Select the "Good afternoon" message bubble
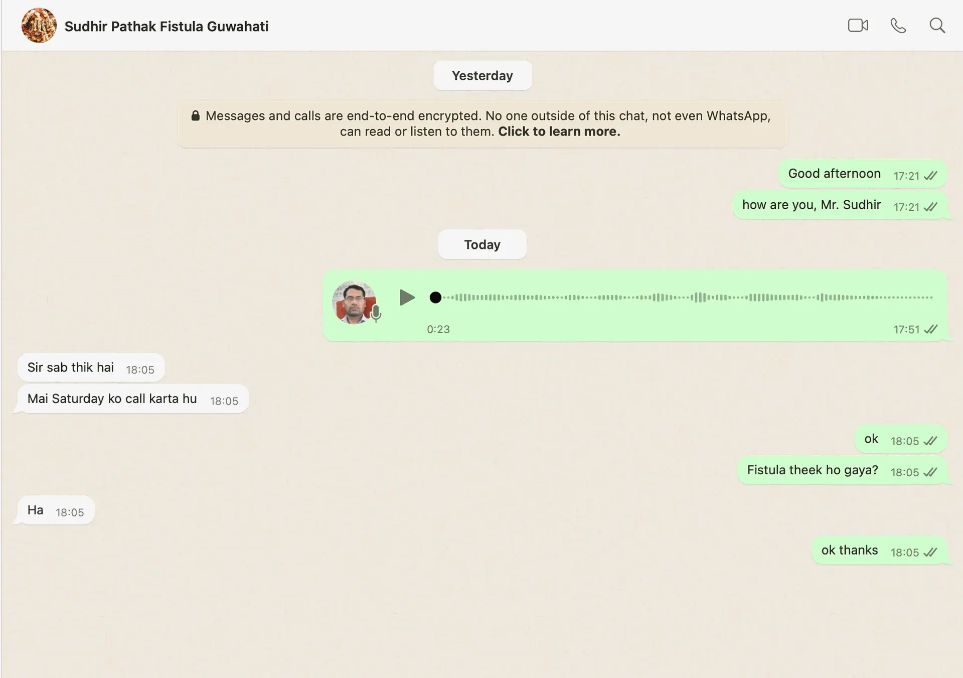The height and width of the screenshot is (678, 963). (x=834, y=174)
